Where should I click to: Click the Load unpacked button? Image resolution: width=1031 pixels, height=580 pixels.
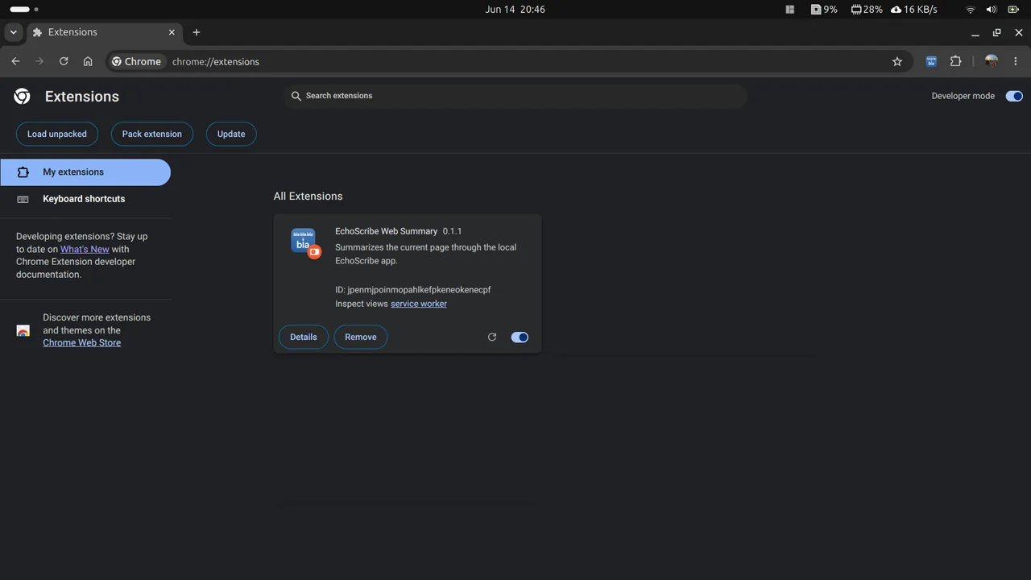coord(57,134)
